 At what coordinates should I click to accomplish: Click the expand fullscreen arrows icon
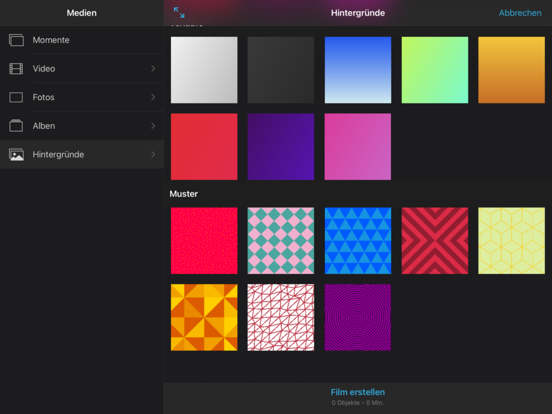coord(179,13)
